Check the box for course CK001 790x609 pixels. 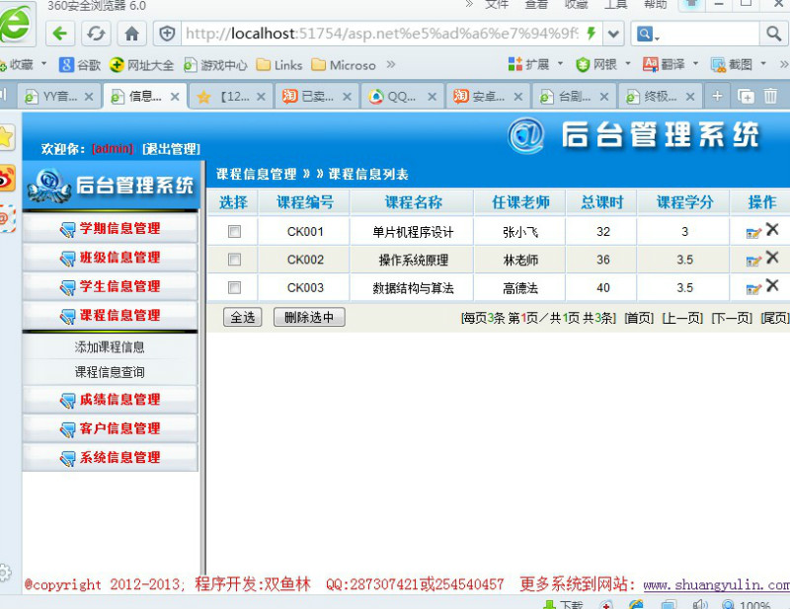234,231
